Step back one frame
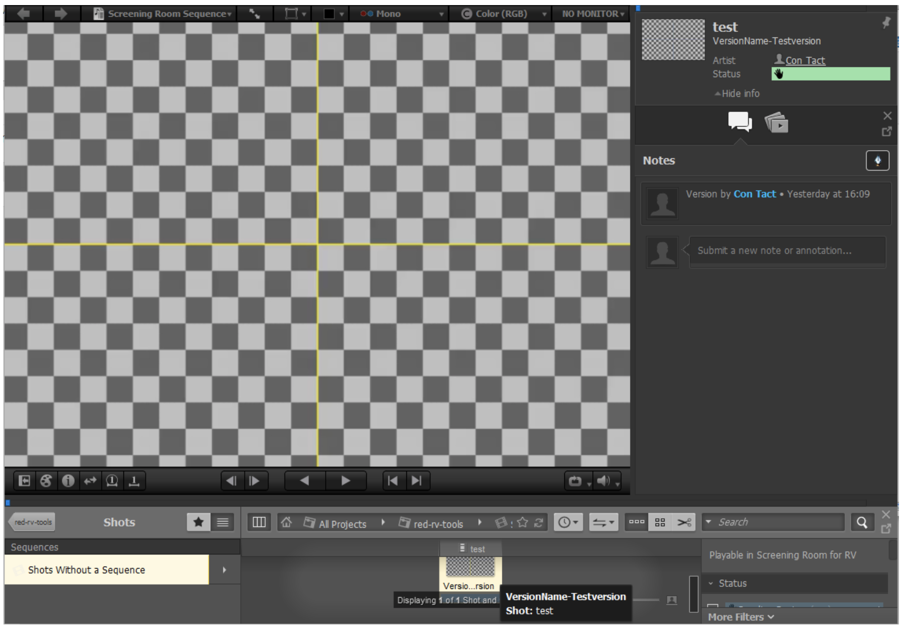The width and height of the screenshot is (901, 628). pyautogui.click(x=232, y=480)
